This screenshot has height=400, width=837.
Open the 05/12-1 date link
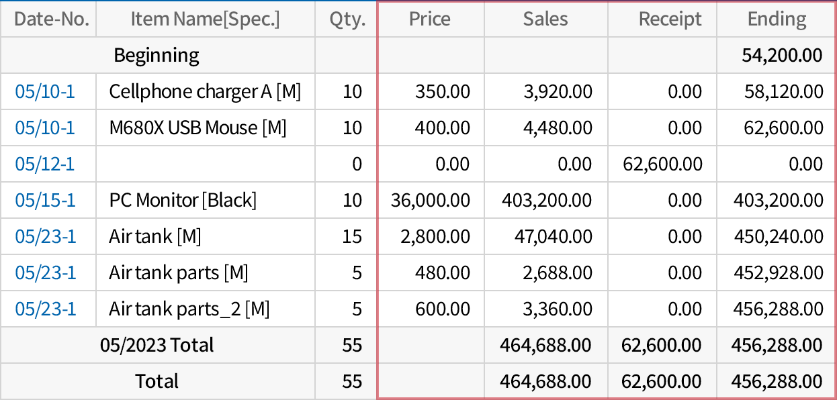click(x=45, y=164)
